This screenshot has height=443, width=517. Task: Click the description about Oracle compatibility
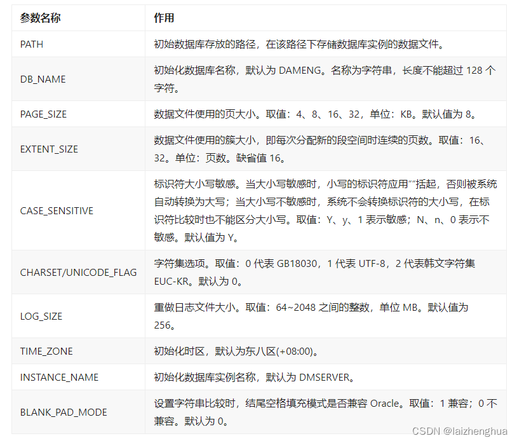tap(325, 412)
